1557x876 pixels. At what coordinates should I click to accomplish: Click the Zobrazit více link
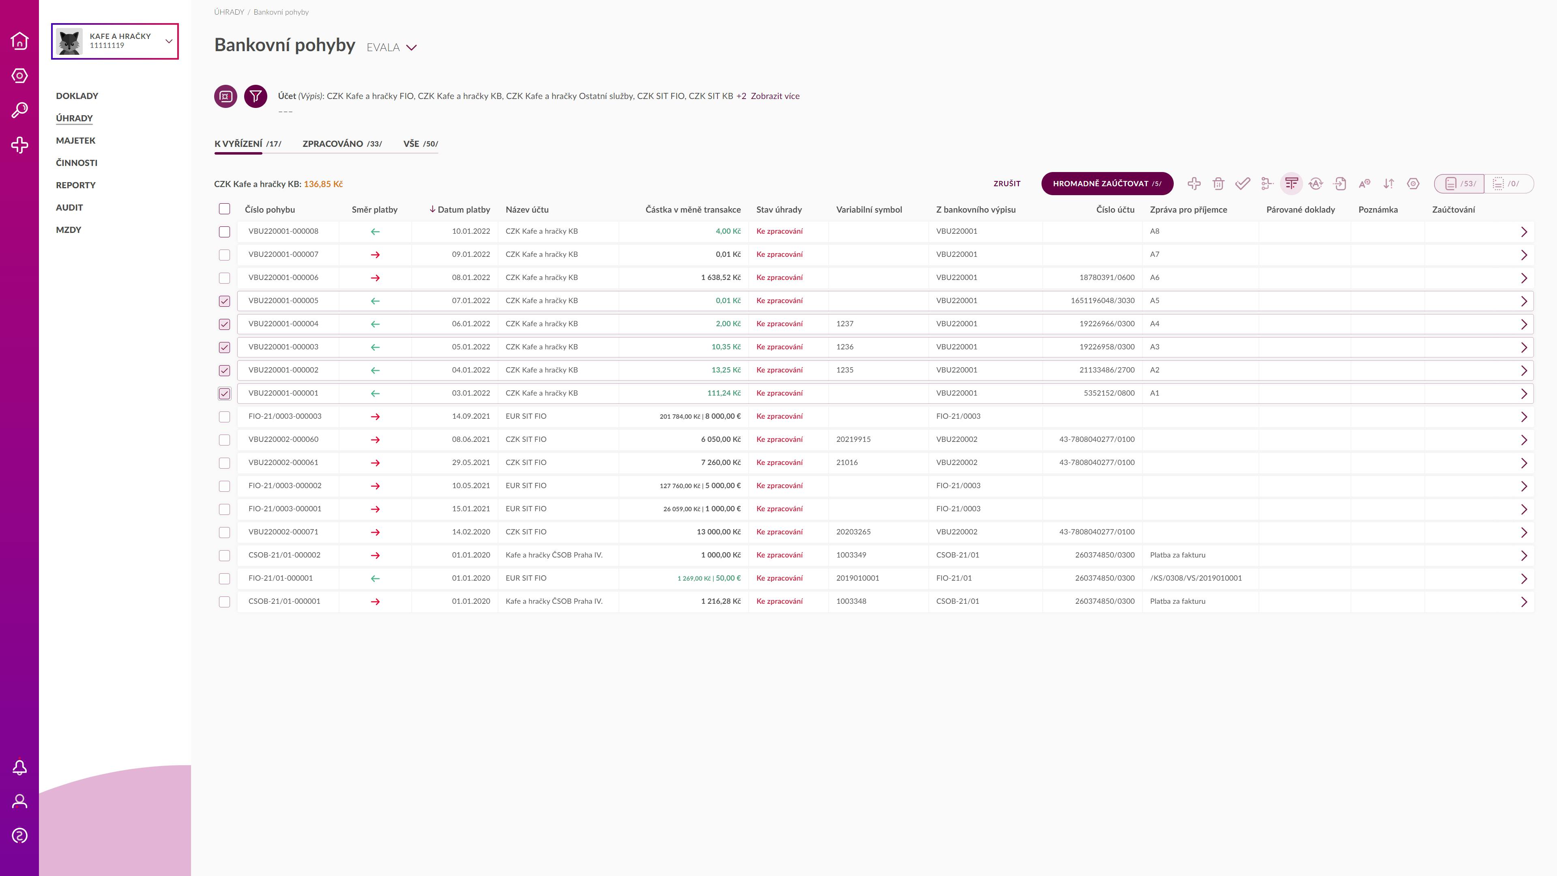(775, 96)
